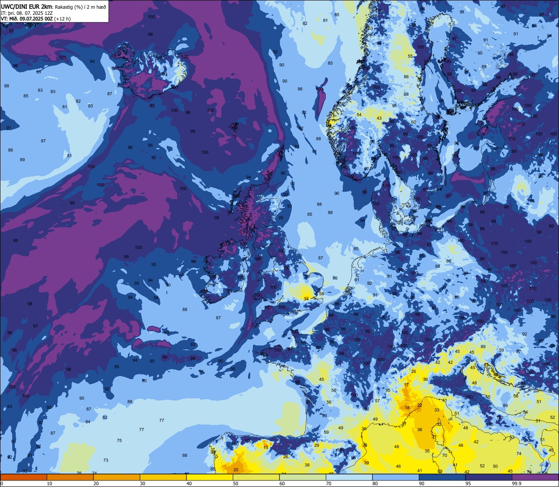
Task: Click the 10 legend tick label
Action: tap(50, 484)
